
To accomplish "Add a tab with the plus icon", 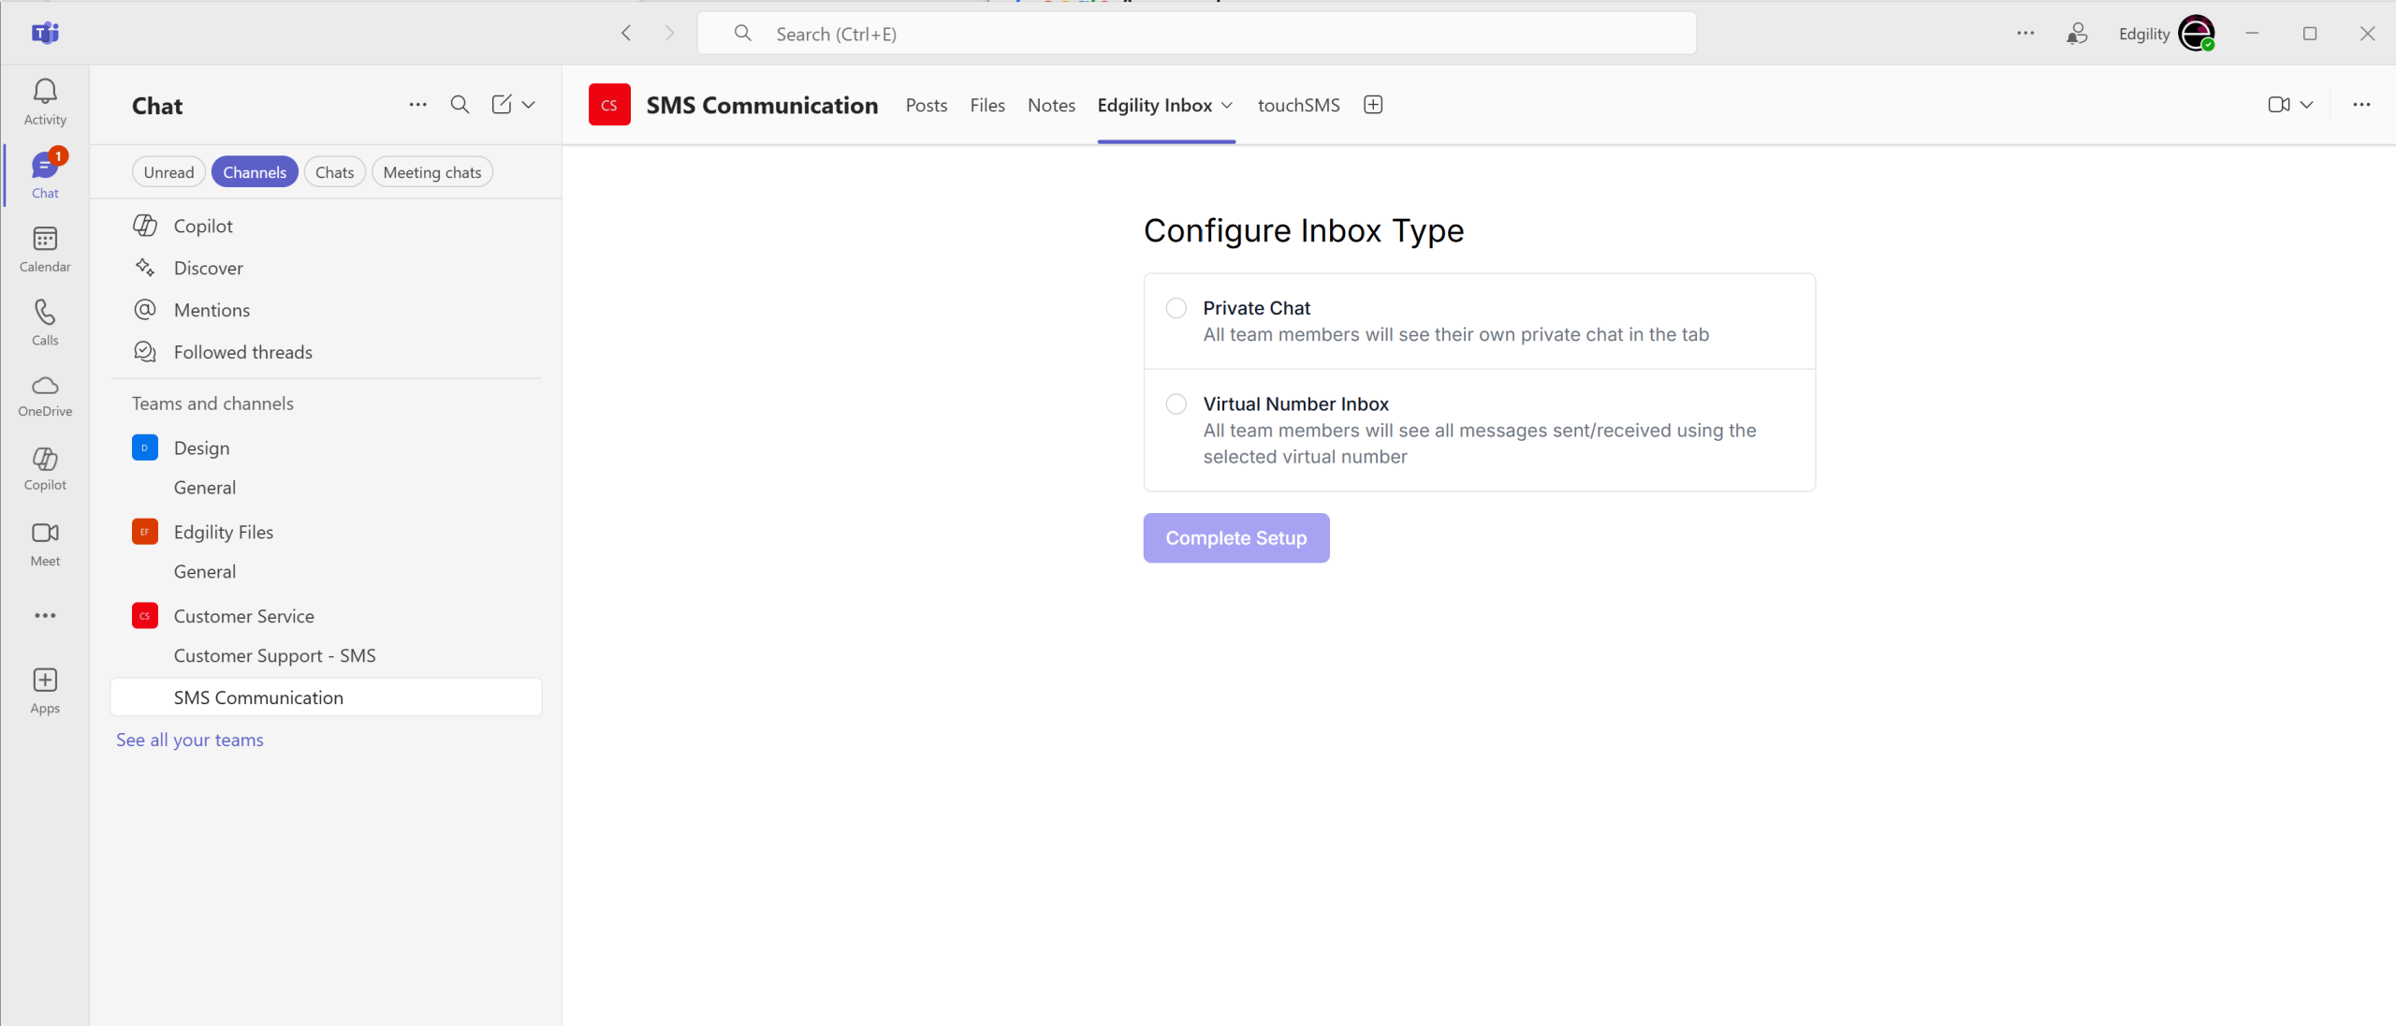I will pyautogui.click(x=1373, y=105).
